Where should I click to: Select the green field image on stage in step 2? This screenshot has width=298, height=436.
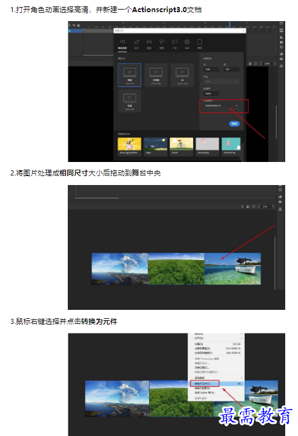point(176,269)
